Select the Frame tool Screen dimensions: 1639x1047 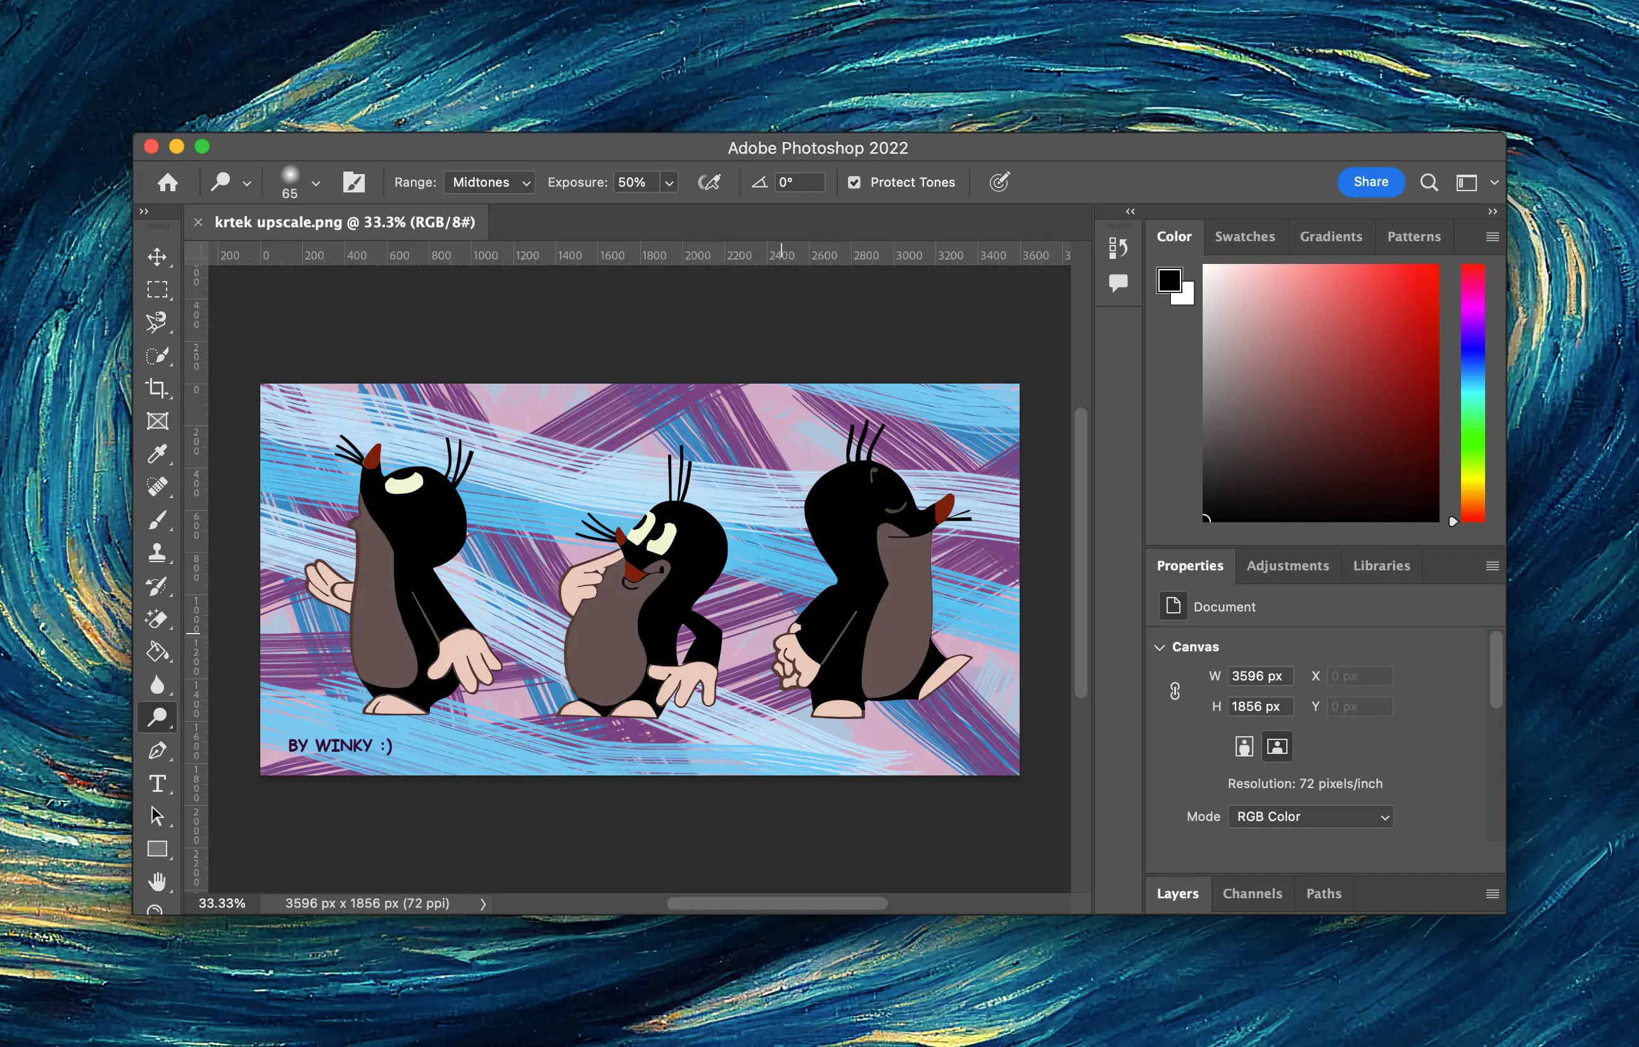pyautogui.click(x=157, y=421)
